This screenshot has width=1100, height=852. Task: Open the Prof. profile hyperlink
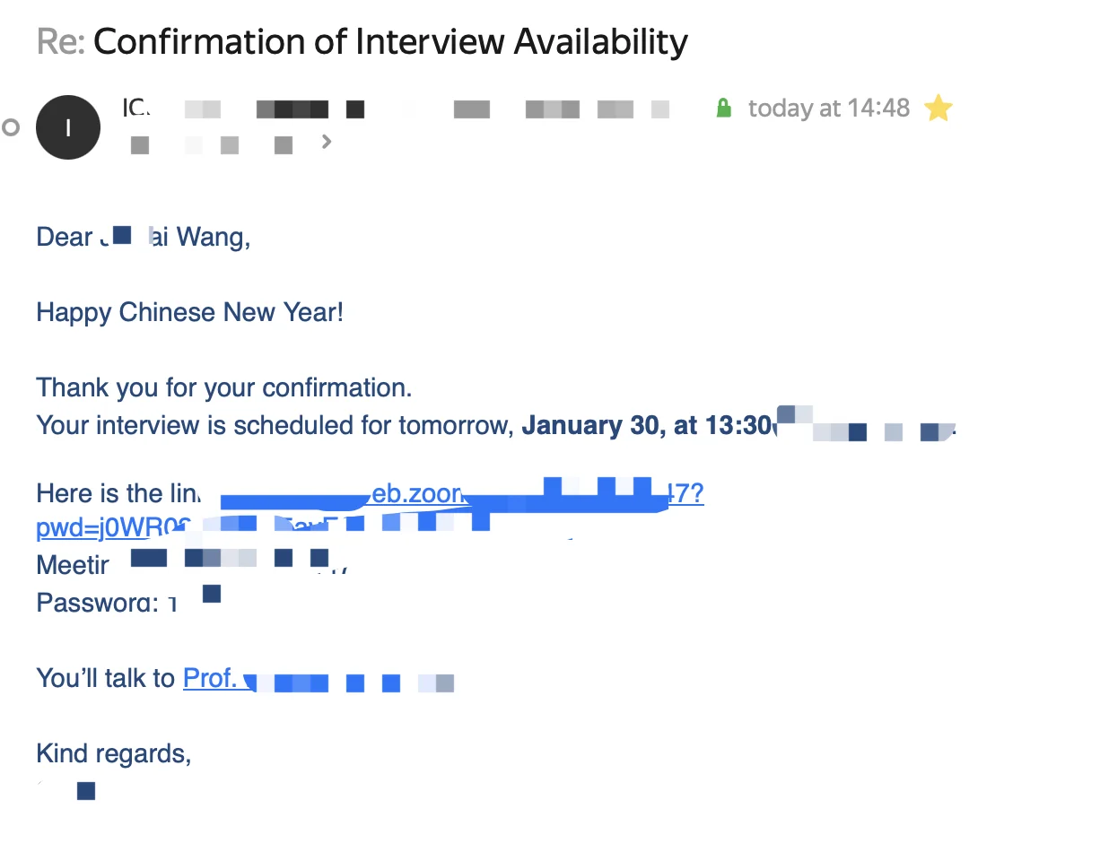319,679
